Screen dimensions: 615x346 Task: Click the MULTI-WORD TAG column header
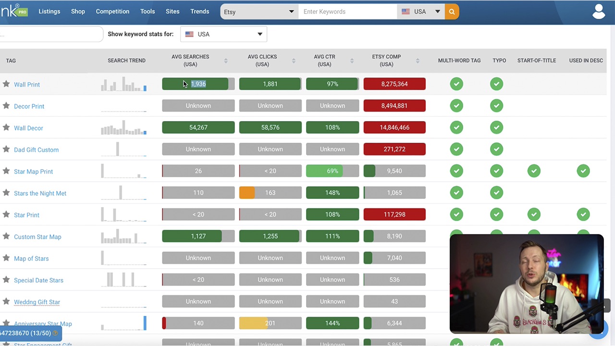tap(459, 61)
